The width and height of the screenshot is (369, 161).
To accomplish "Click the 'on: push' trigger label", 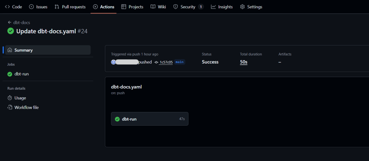I will tap(118, 93).
